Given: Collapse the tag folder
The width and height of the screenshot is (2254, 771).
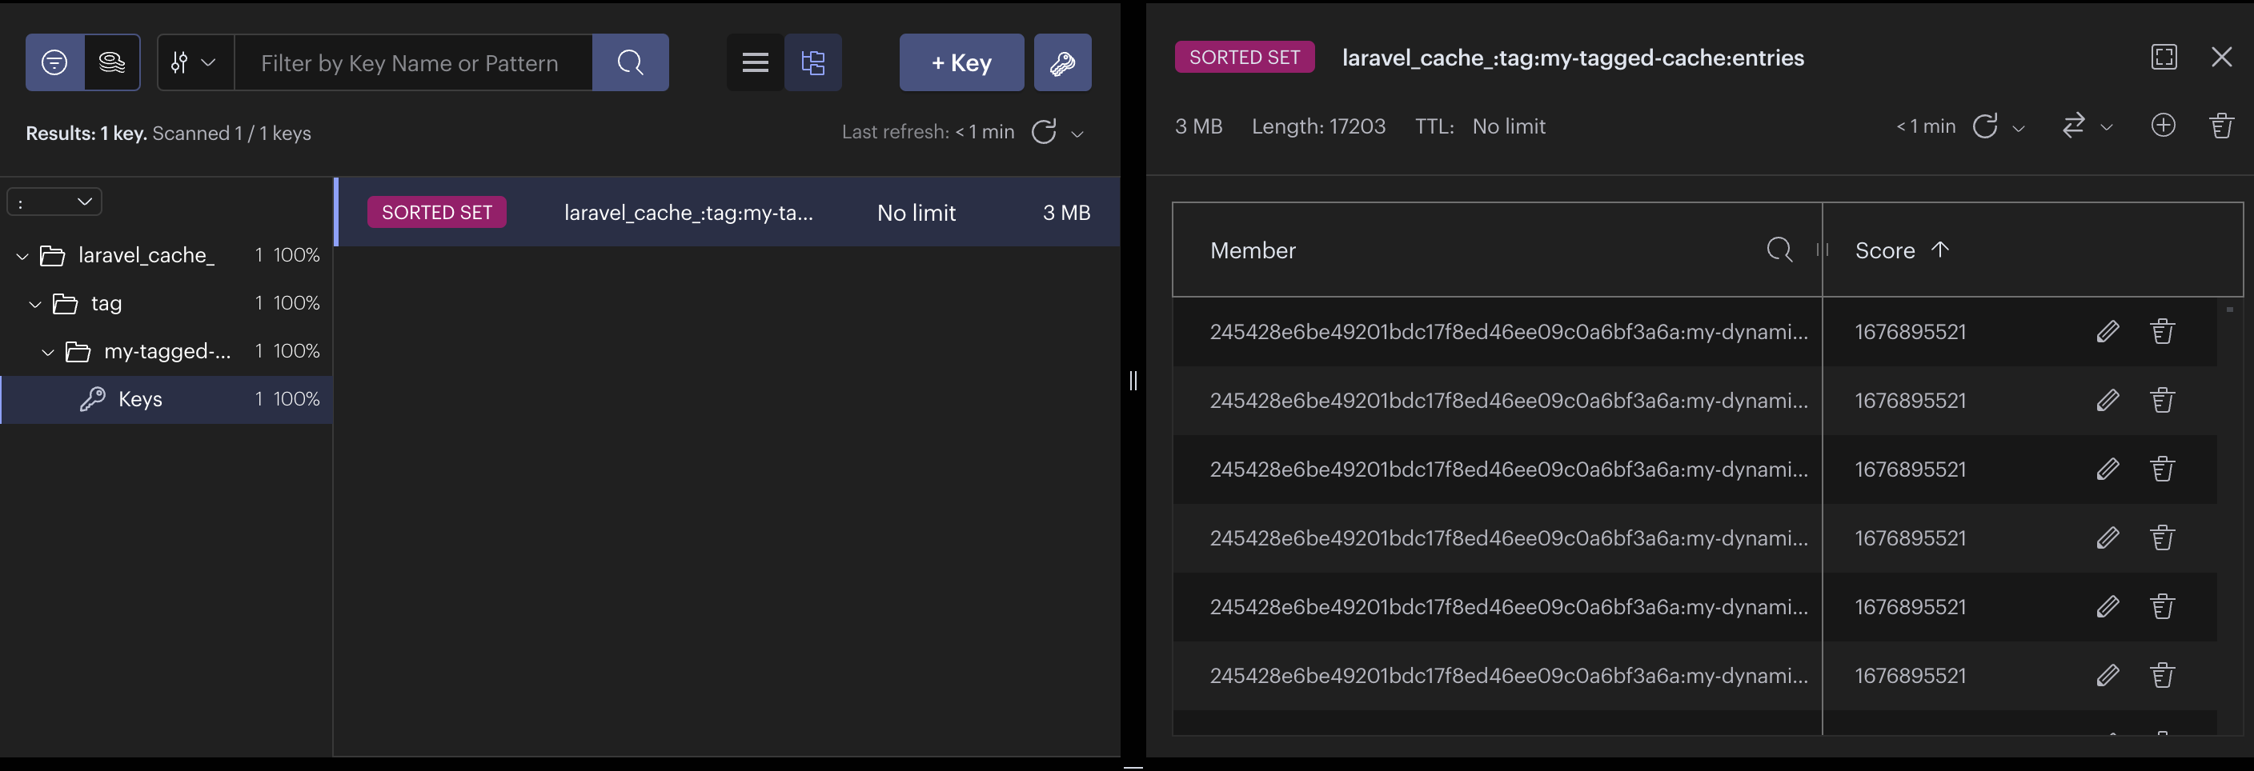Looking at the screenshot, I should click(x=36, y=304).
